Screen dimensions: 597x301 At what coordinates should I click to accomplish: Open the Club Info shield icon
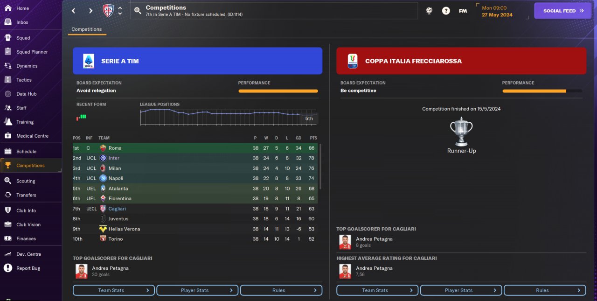tap(8, 210)
